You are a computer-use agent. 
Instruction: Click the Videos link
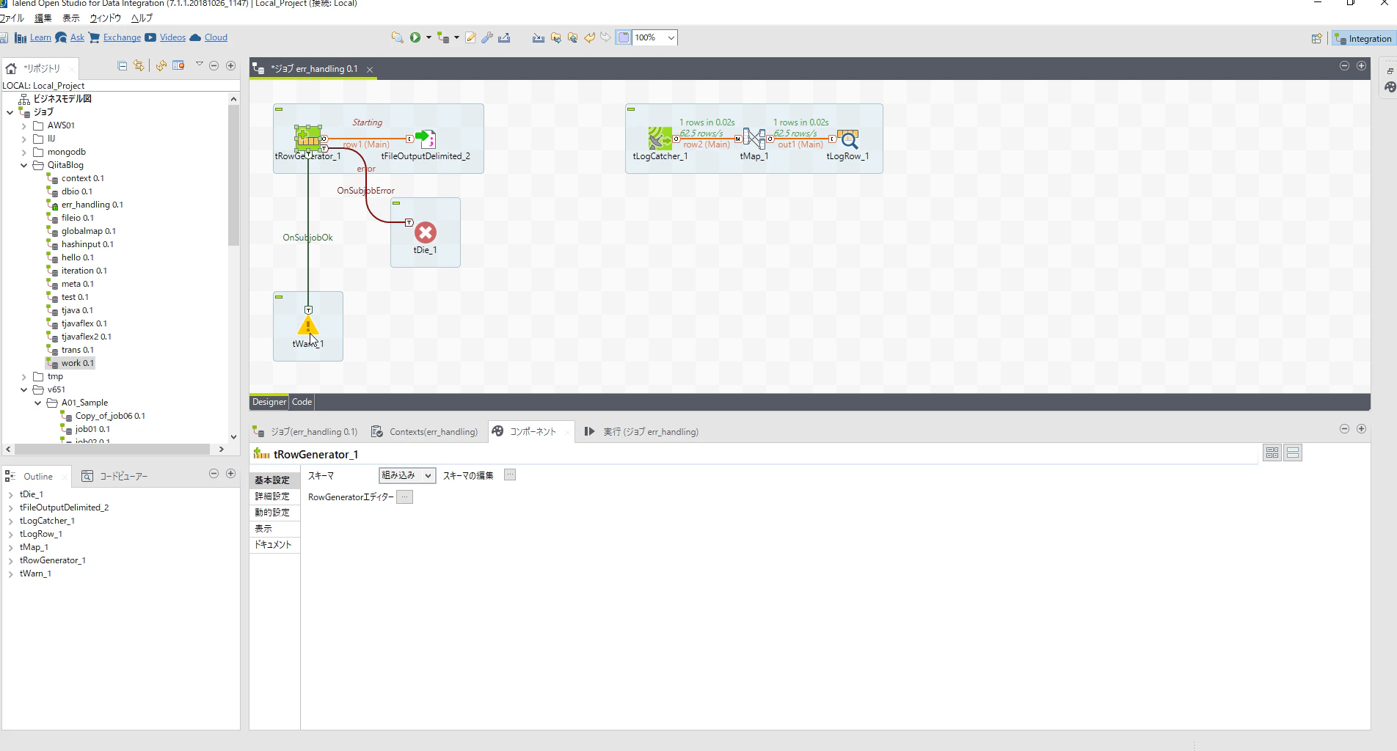coord(172,37)
